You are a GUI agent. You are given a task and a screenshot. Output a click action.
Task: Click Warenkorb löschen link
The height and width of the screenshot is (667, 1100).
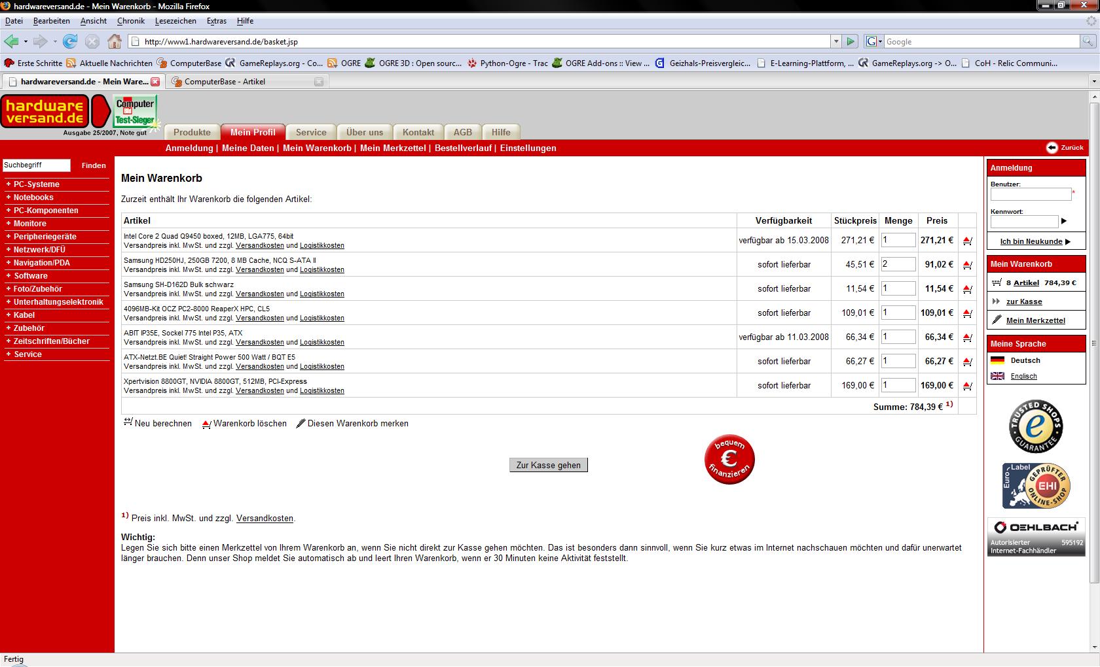click(x=244, y=423)
